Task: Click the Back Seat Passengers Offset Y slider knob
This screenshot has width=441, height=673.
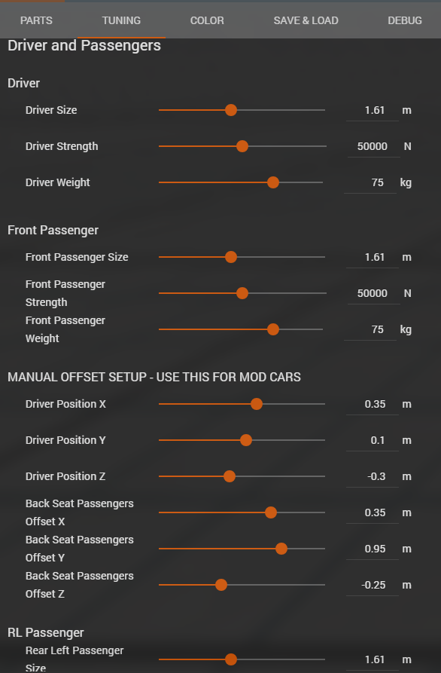Action: (281, 549)
